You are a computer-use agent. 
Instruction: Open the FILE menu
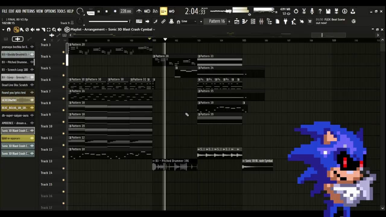(x=5, y=11)
